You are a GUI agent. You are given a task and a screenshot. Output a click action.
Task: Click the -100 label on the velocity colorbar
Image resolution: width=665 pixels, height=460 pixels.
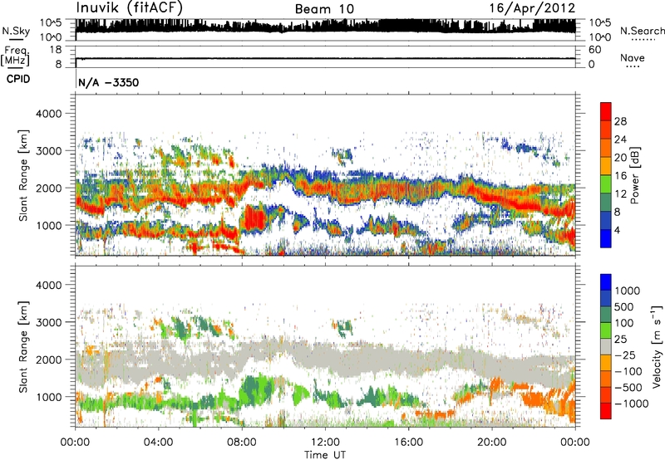628,371
